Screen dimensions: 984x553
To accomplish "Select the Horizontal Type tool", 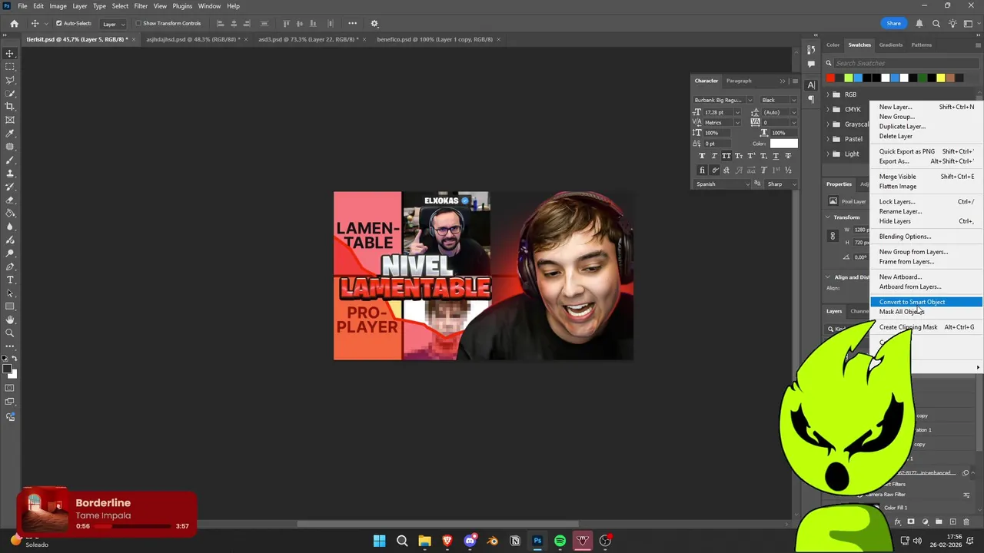I will [x=10, y=280].
